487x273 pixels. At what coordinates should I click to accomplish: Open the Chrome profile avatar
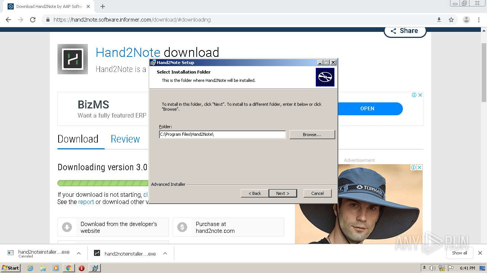pos(466,20)
